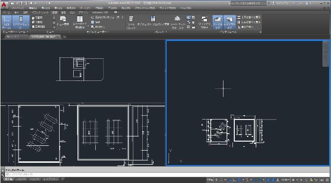Switch to the Annotate (注釈) ribbon tab
The height and width of the screenshot is (183, 331).
coord(25,13)
